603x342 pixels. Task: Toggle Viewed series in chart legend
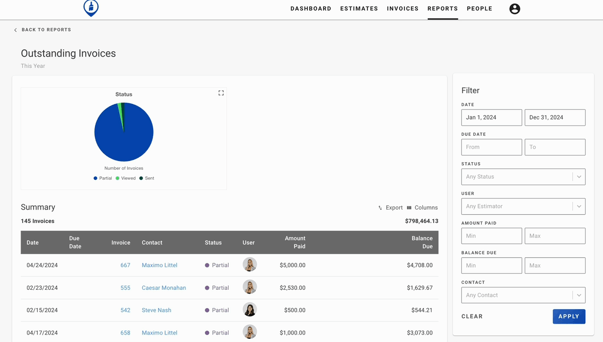point(126,178)
